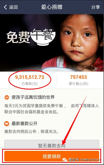Screen dimensions: 104x165
Task: Tap the 已筹款(元) label
Action: point(30,84)
